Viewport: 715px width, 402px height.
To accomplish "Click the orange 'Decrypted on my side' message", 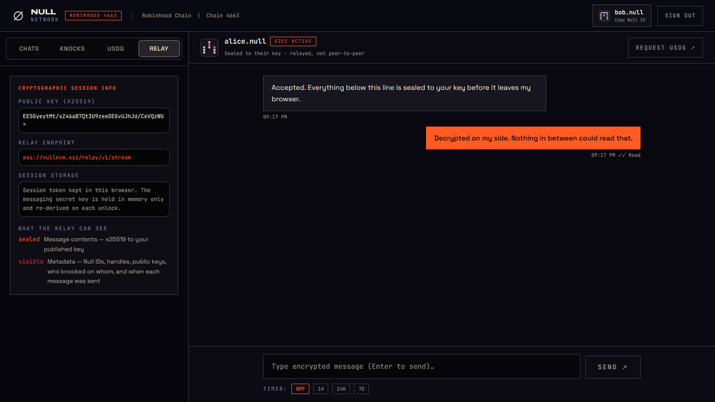I will tap(533, 138).
